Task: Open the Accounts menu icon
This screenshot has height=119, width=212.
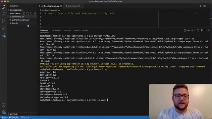Action: (4, 105)
